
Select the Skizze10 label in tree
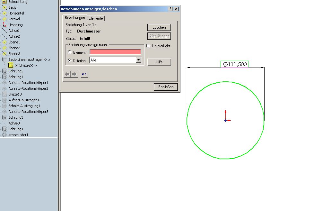coord(15,94)
